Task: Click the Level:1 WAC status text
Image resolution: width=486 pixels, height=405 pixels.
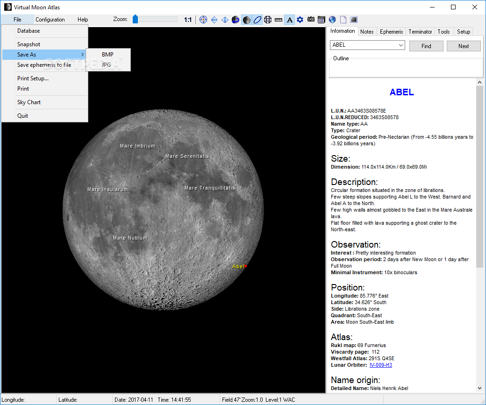Action: point(280,400)
